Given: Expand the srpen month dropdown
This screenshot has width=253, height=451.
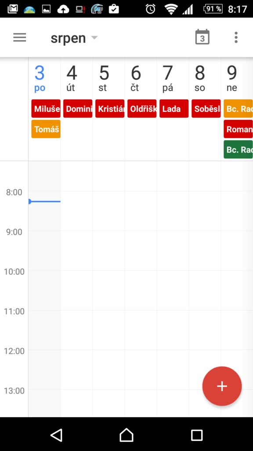Looking at the screenshot, I should (x=74, y=38).
